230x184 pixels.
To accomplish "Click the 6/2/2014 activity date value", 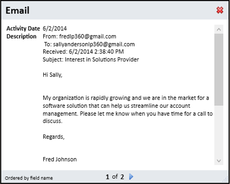I will coord(55,28).
